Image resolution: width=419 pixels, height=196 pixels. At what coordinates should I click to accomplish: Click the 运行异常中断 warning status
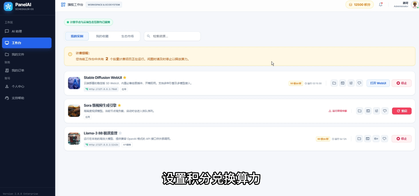click(338, 111)
